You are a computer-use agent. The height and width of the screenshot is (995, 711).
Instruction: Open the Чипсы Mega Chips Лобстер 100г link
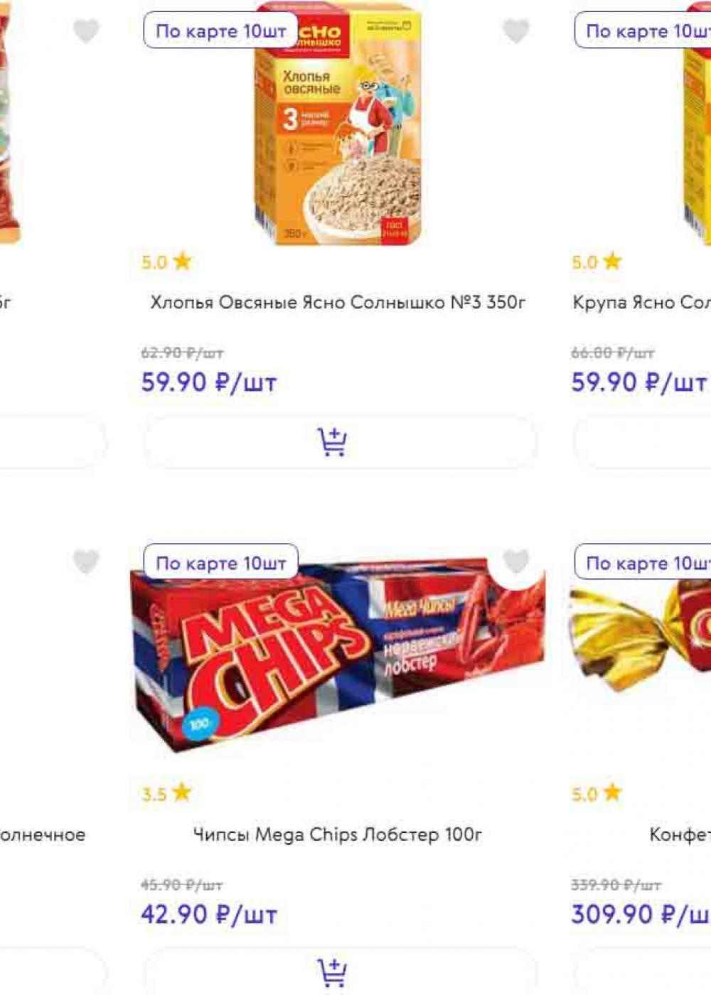338,834
